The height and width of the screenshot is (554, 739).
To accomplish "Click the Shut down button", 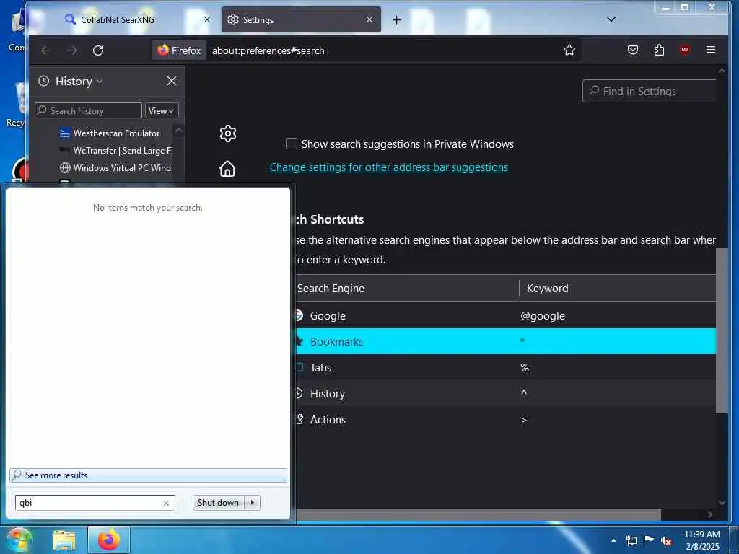I will click(219, 503).
